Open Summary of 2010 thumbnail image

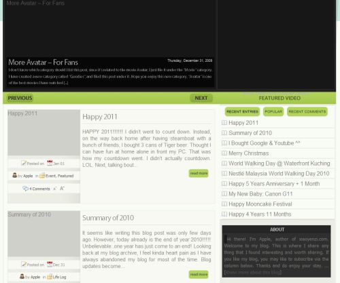tap(44, 234)
